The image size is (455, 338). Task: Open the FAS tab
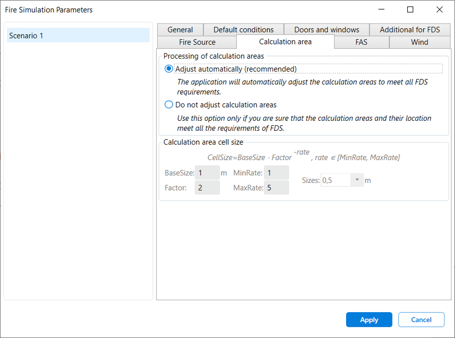point(361,42)
